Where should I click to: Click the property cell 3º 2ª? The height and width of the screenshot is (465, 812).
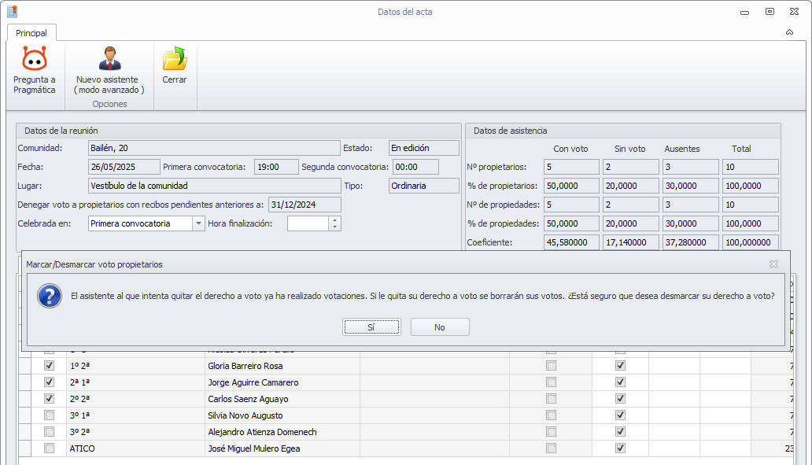click(x=135, y=433)
